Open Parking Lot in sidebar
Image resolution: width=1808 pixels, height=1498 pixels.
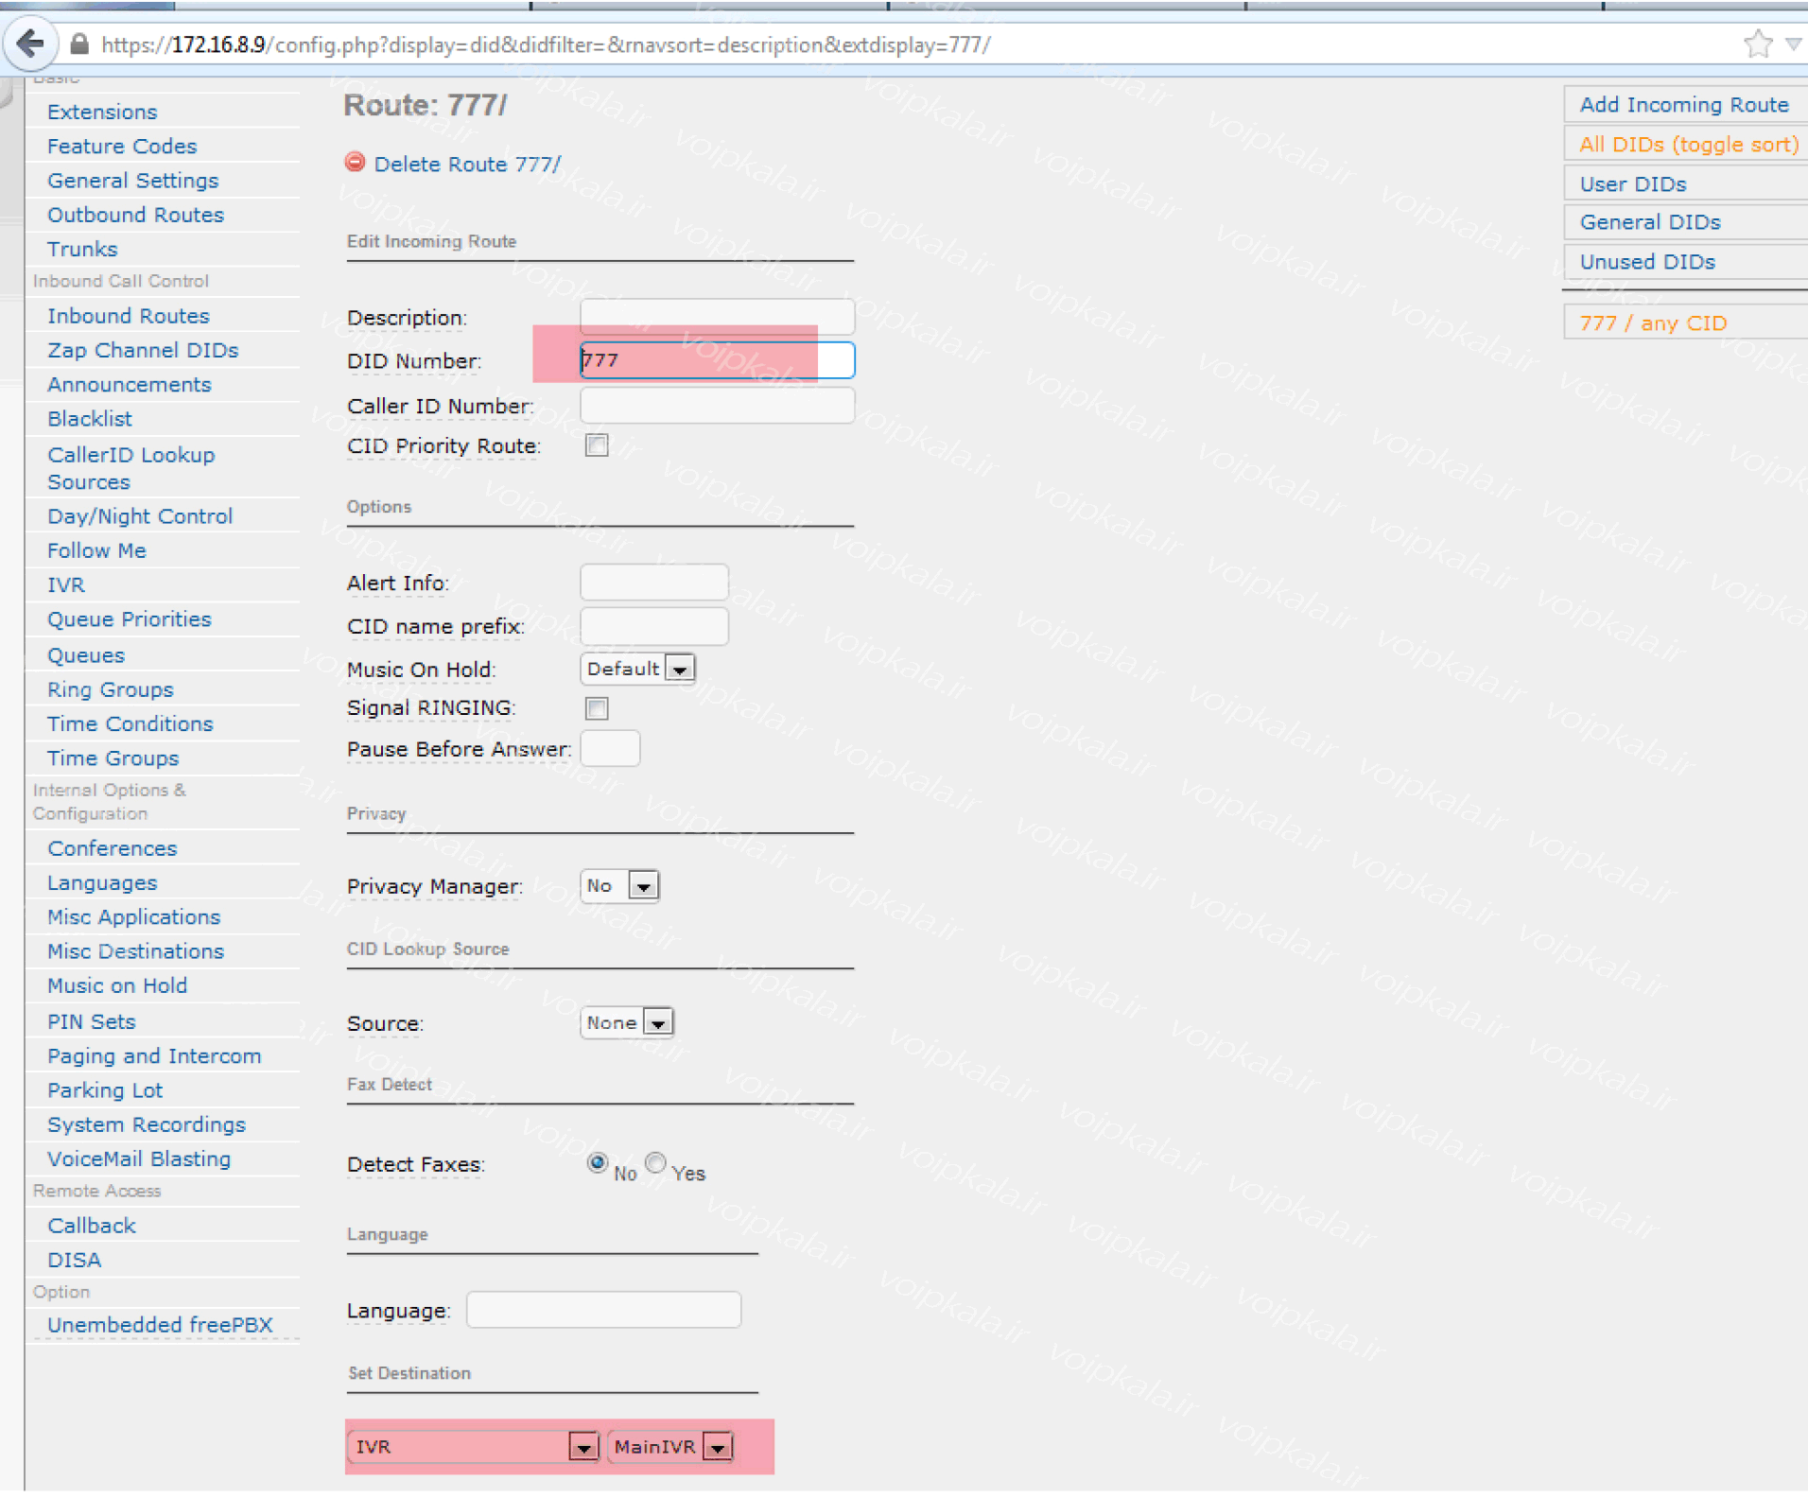pyautogui.click(x=105, y=1090)
